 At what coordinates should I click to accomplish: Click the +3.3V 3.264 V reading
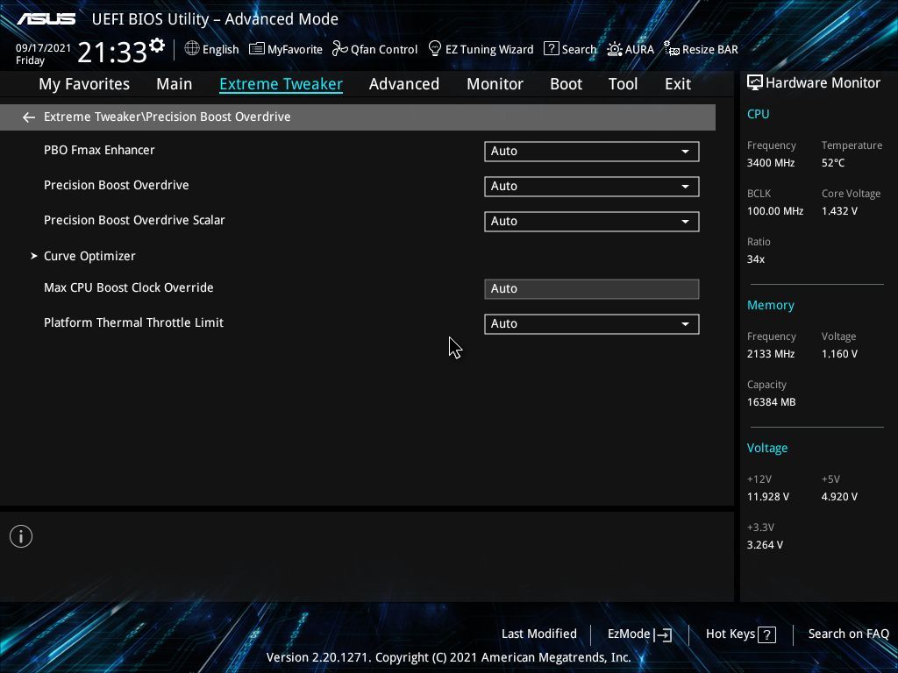click(765, 545)
